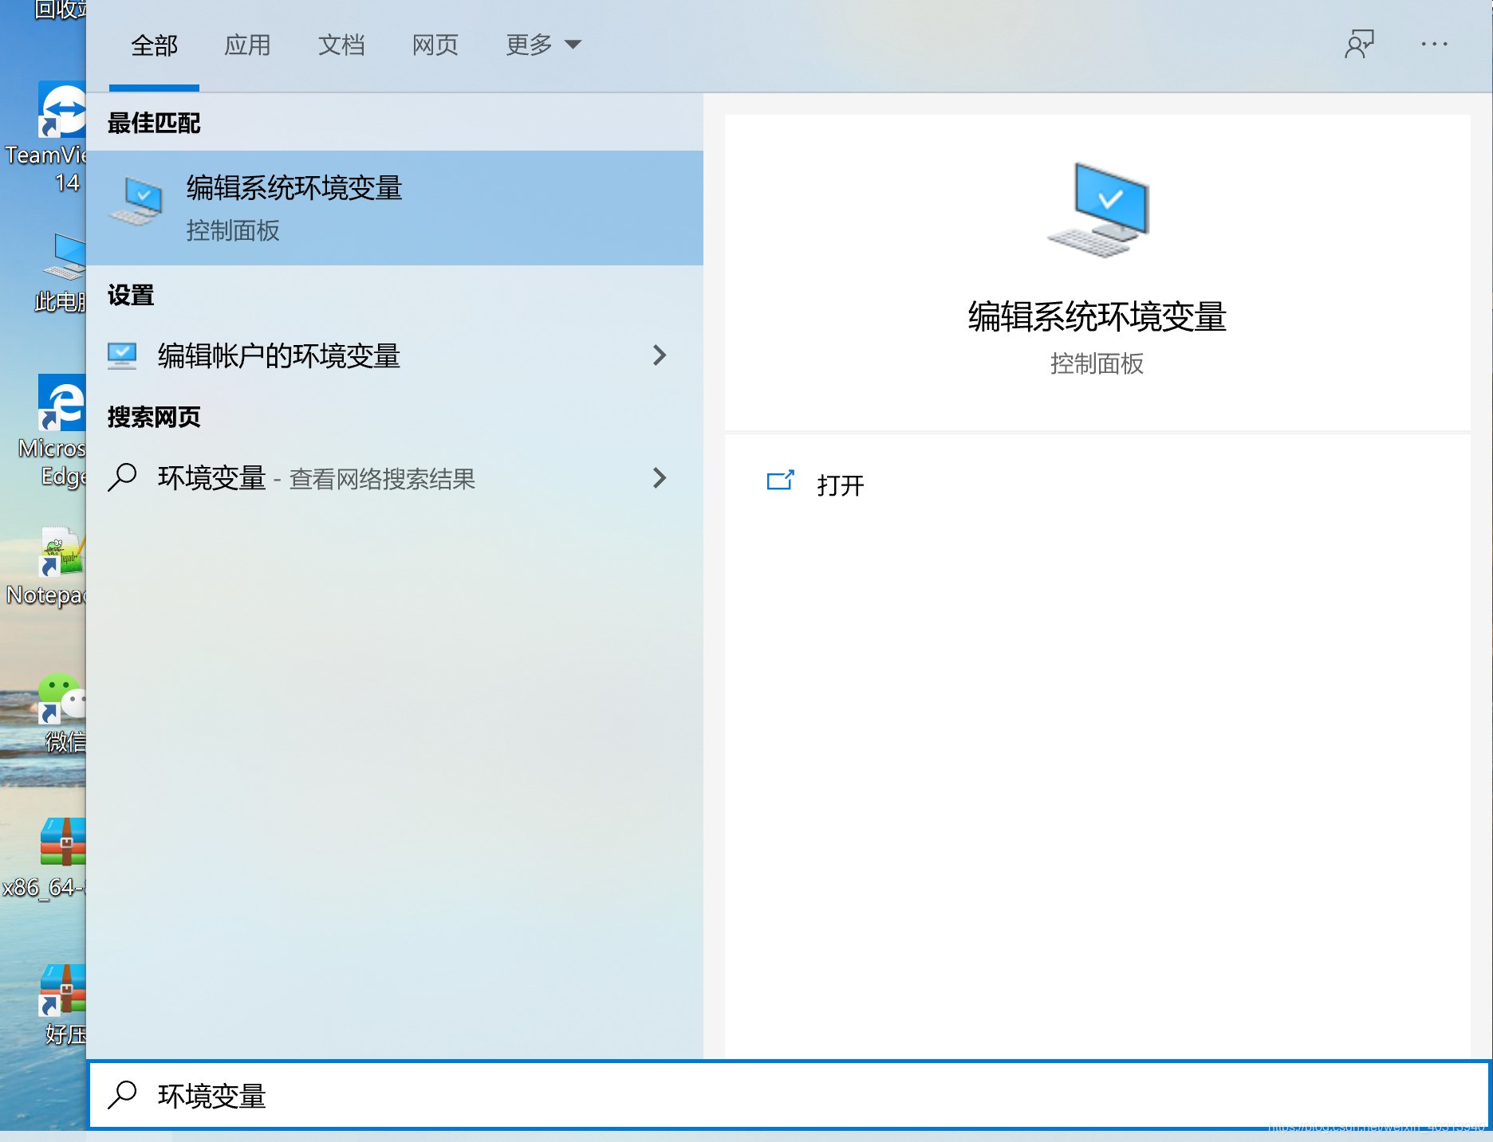
Task: Click the search box containing 环境变量
Action: point(789,1095)
